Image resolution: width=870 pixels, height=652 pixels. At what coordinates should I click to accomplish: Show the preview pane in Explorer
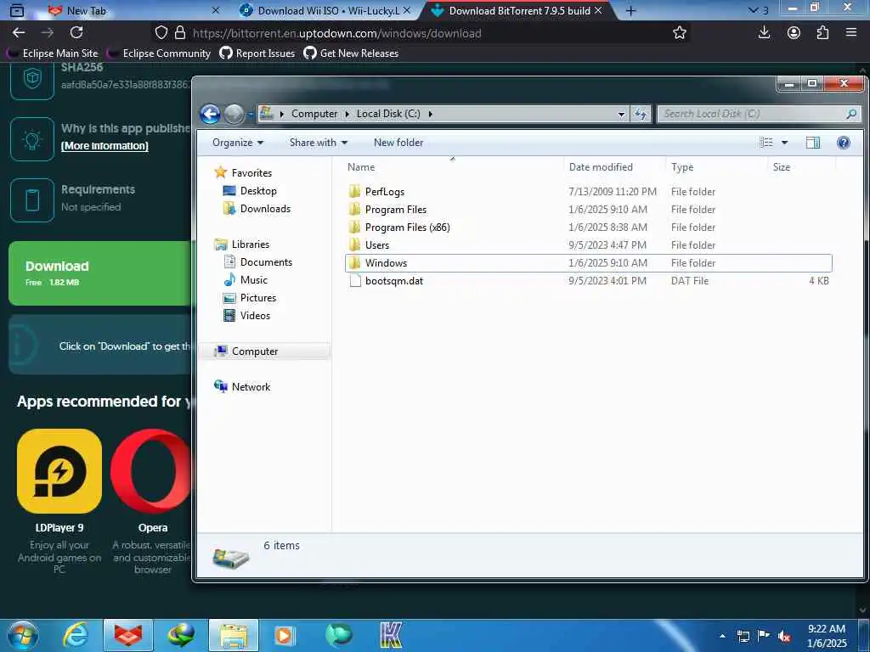pos(813,143)
